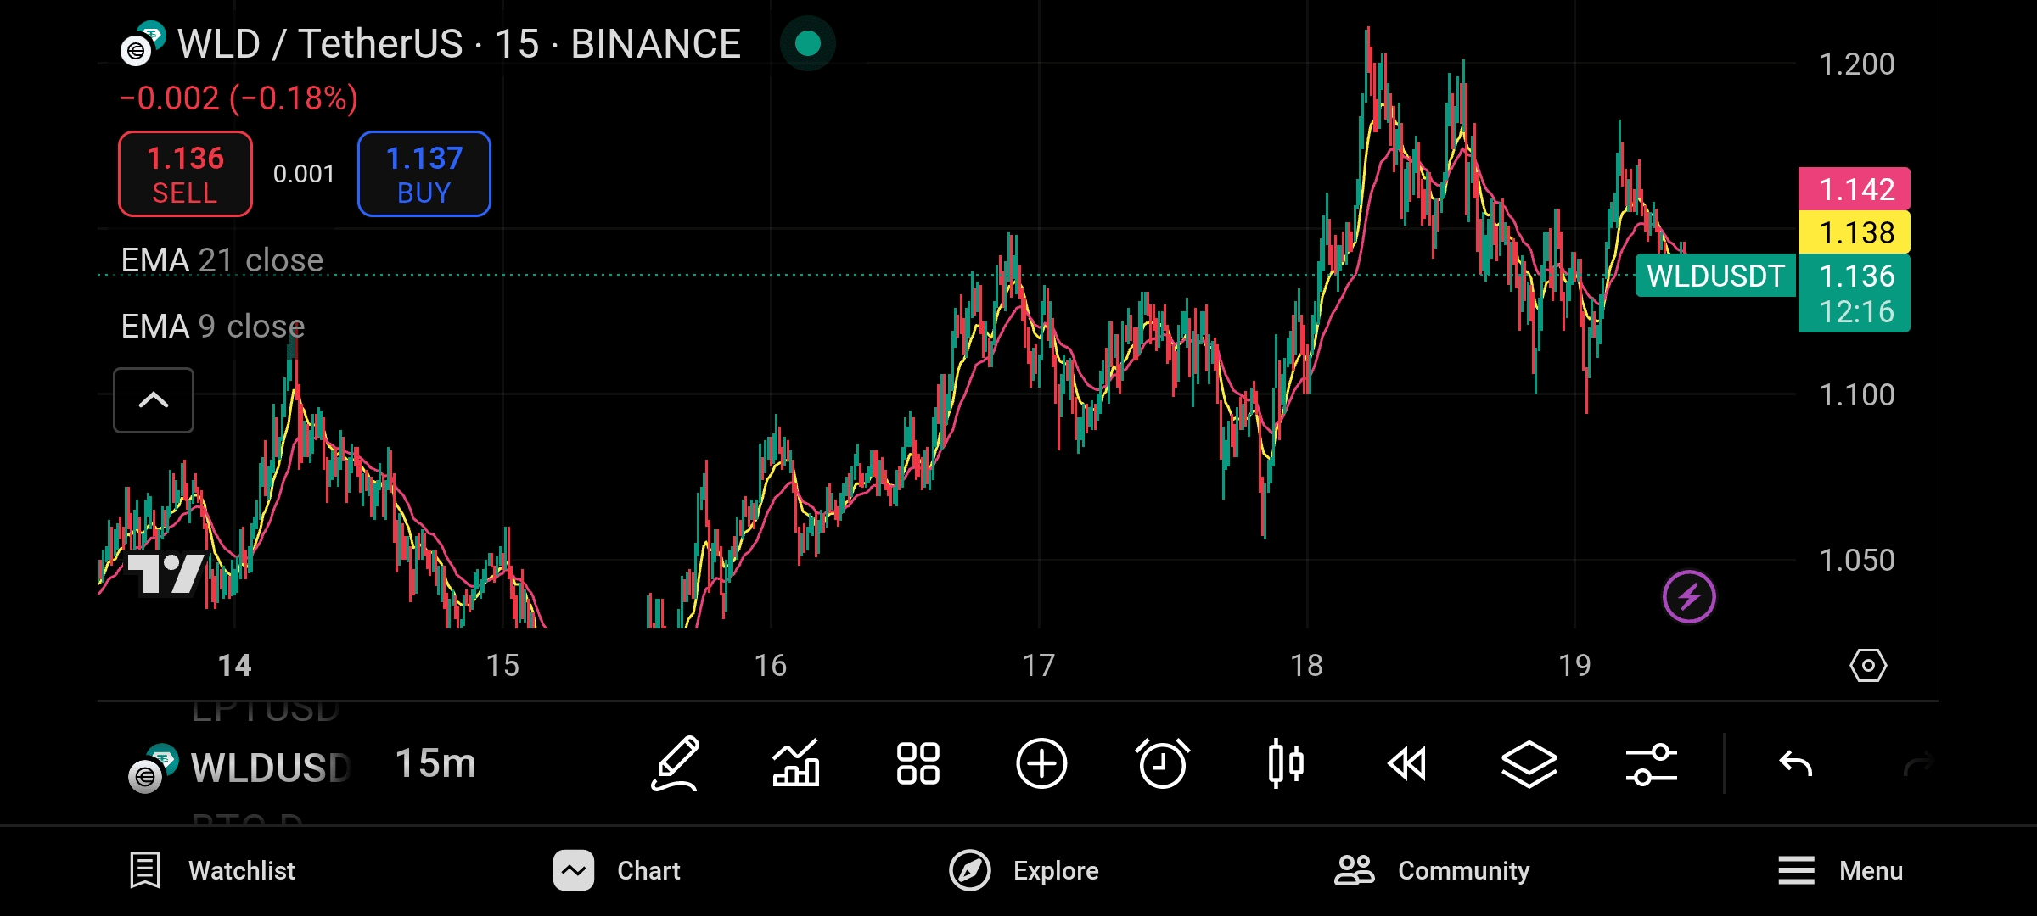Image resolution: width=2037 pixels, height=916 pixels.
Task: Redo action with greyed arrow
Action: coord(1918,764)
